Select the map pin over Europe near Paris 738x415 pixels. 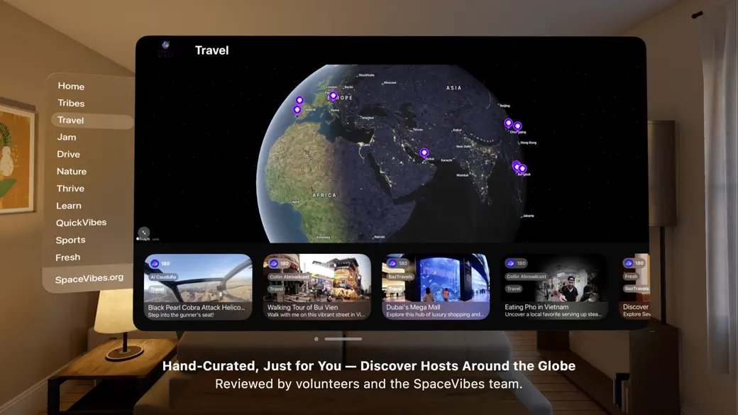[x=334, y=96]
